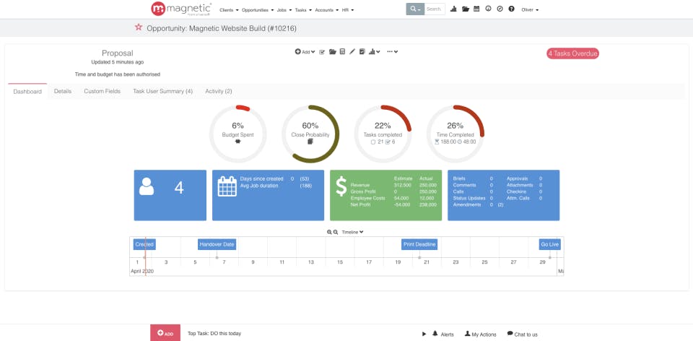Select the Created timeline marker
693x341 pixels.
pos(144,245)
